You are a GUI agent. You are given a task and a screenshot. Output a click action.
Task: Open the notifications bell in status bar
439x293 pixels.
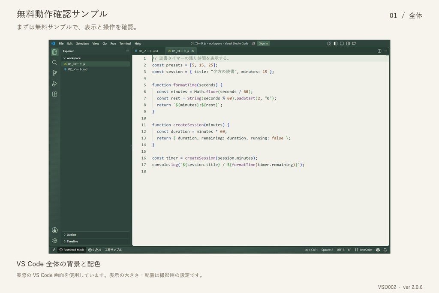tap(385, 250)
